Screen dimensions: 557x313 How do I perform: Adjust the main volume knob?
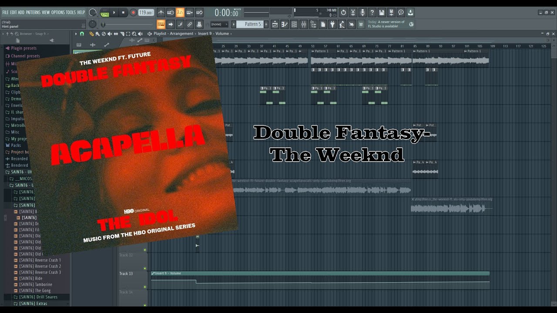(x=92, y=13)
